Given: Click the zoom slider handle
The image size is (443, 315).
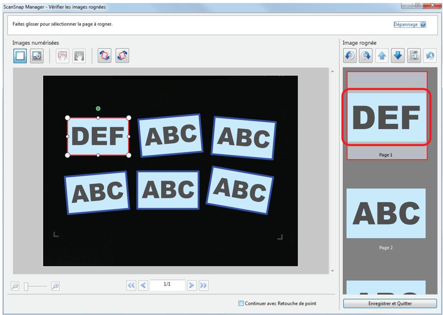Looking at the screenshot, I should (26, 287).
